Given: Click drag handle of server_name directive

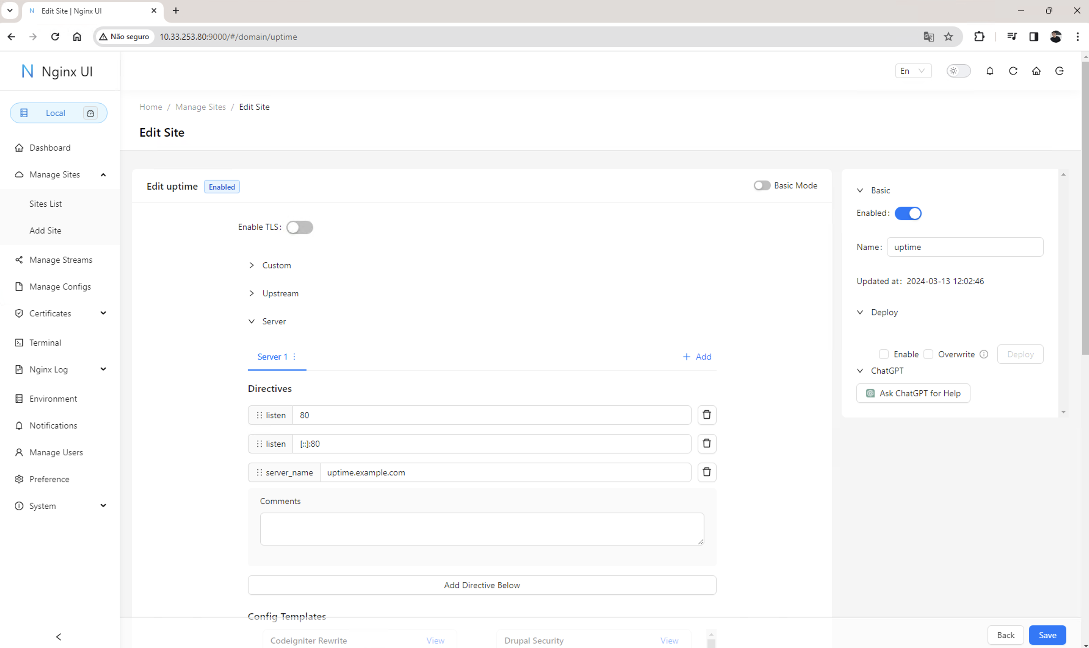Looking at the screenshot, I should point(259,472).
